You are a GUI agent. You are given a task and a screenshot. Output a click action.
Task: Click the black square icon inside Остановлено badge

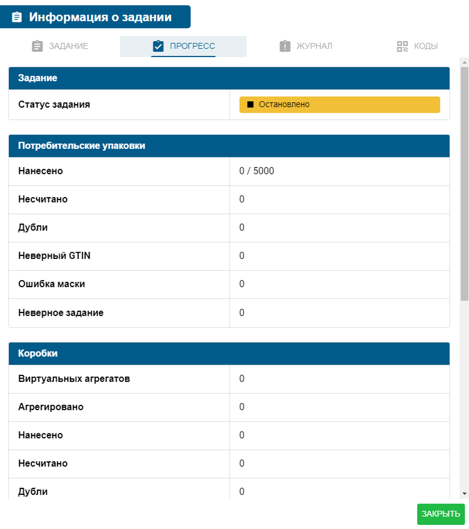tap(250, 104)
